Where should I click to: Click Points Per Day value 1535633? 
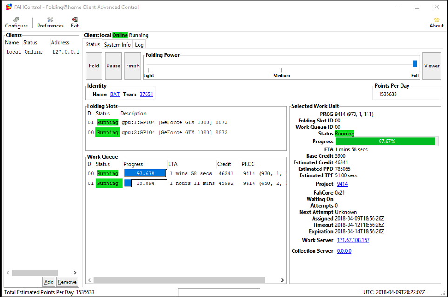tap(388, 94)
